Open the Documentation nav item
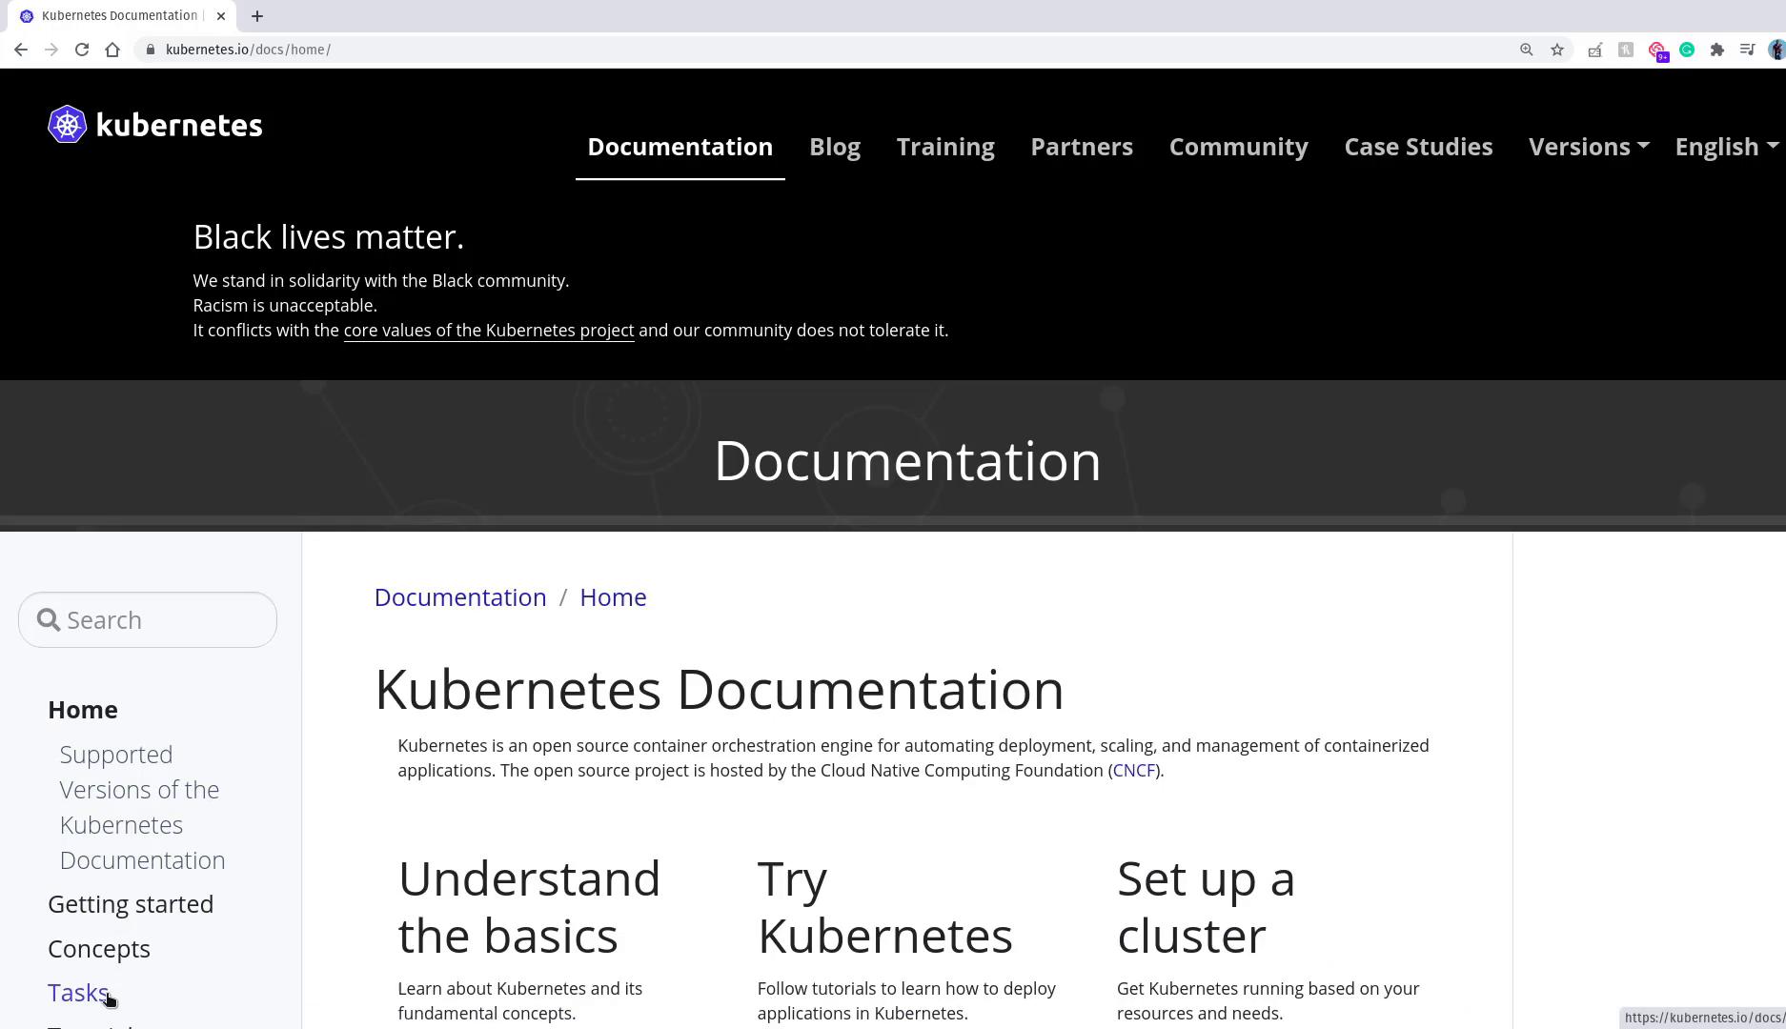This screenshot has width=1786, height=1029. 680,147
